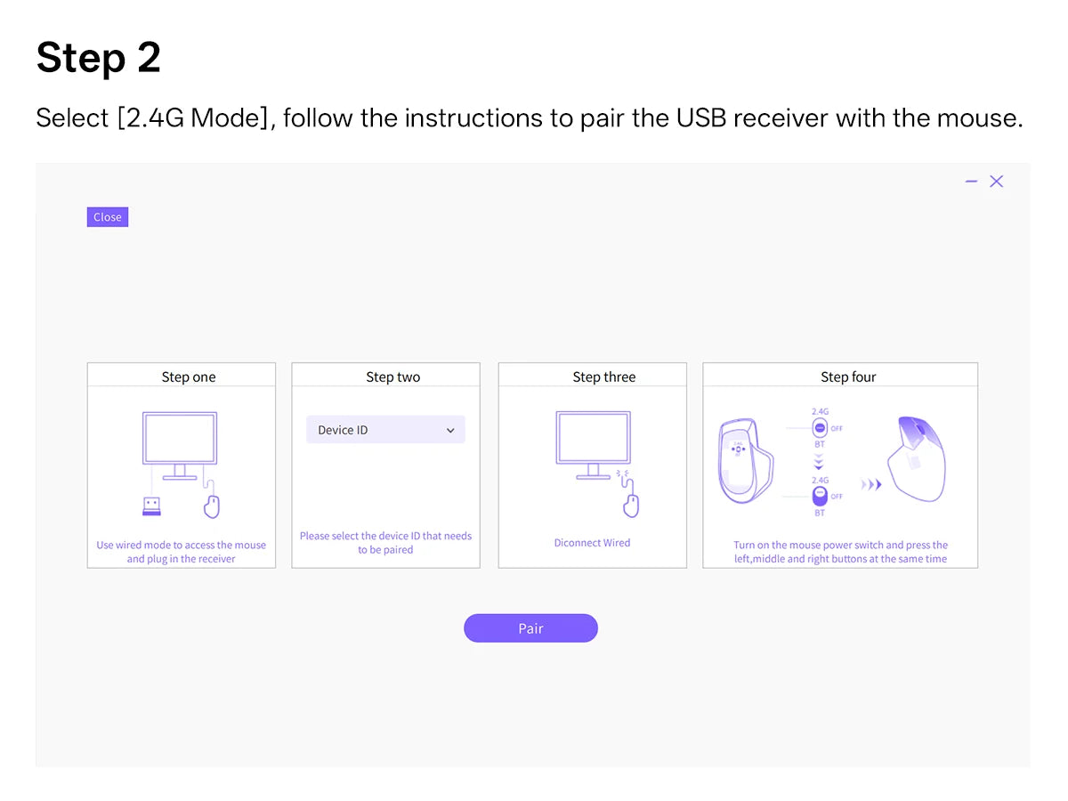Click the chevron arrow in Device ID field

coord(450,431)
